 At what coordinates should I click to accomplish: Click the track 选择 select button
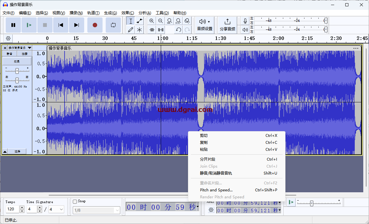tap(17, 151)
